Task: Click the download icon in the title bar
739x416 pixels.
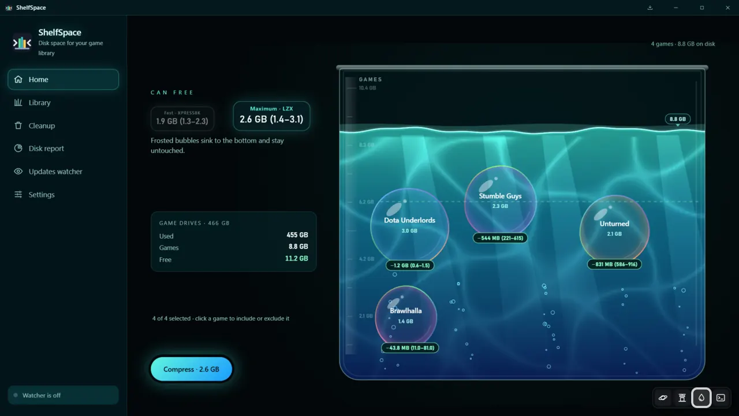Action: [650, 8]
